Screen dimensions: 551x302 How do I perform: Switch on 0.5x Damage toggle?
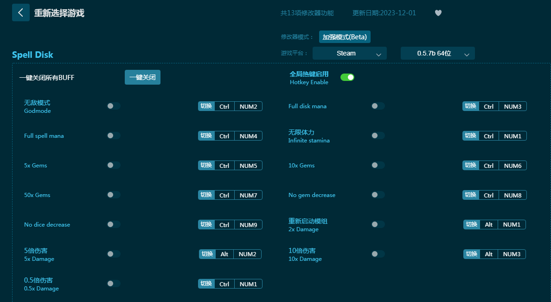pyautogui.click(x=113, y=284)
